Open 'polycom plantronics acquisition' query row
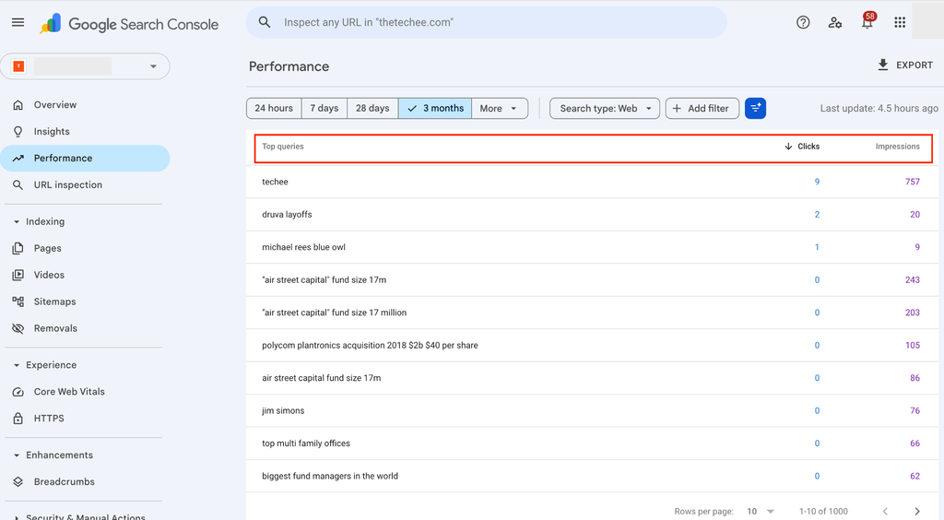Viewport: 944px width, 520px height. (x=592, y=345)
